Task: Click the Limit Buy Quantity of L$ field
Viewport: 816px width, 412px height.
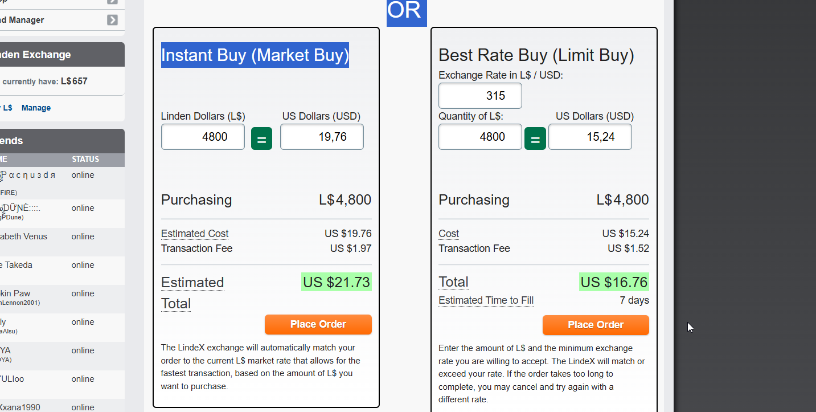Action: point(480,137)
